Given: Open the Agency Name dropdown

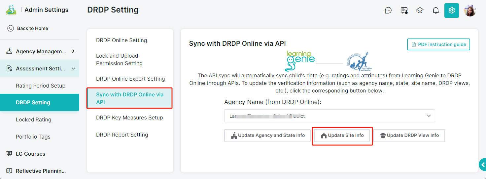Looking at the screenshot, I should (x=330, y=116).
